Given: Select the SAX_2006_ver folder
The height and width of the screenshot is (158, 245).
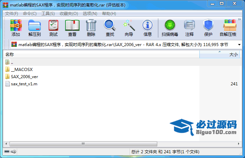Looking at the screenshot, I should 25,77.
